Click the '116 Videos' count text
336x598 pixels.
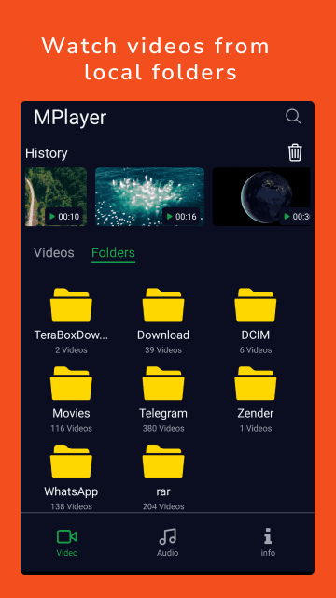71,429
